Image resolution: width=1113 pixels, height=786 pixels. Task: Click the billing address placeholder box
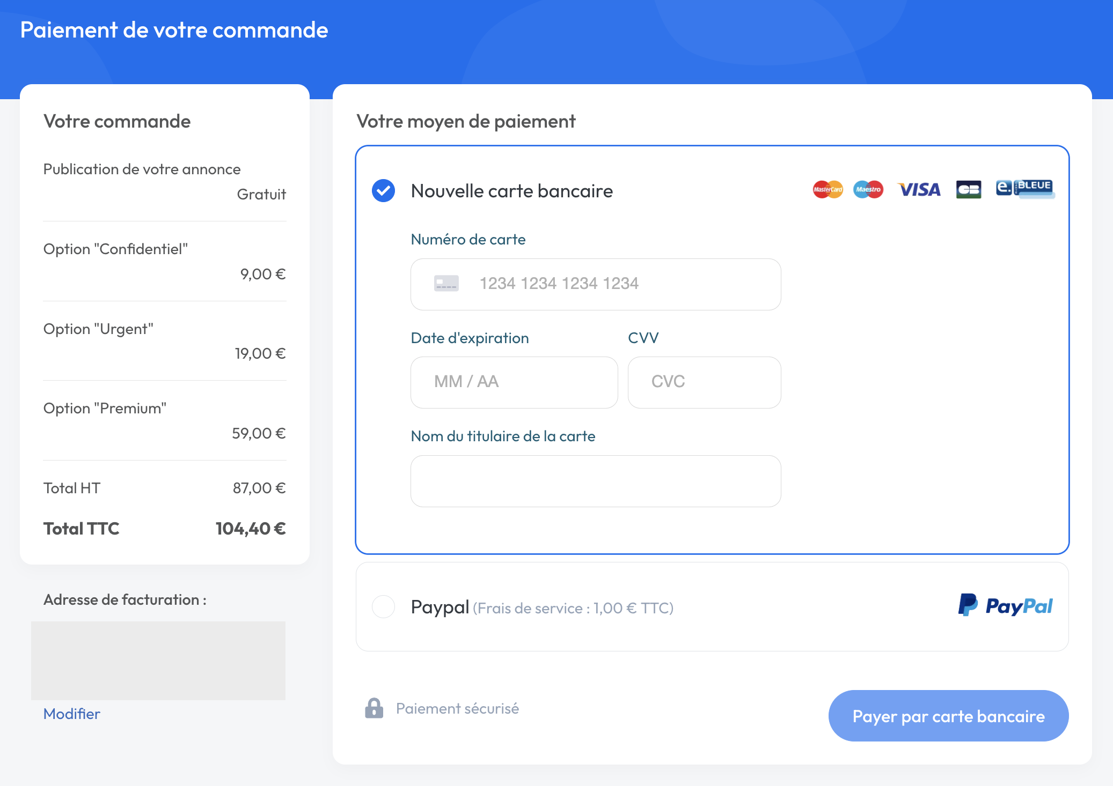(158, 661)
